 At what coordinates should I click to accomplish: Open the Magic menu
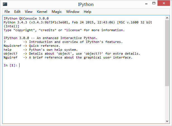tap(57, 12)
